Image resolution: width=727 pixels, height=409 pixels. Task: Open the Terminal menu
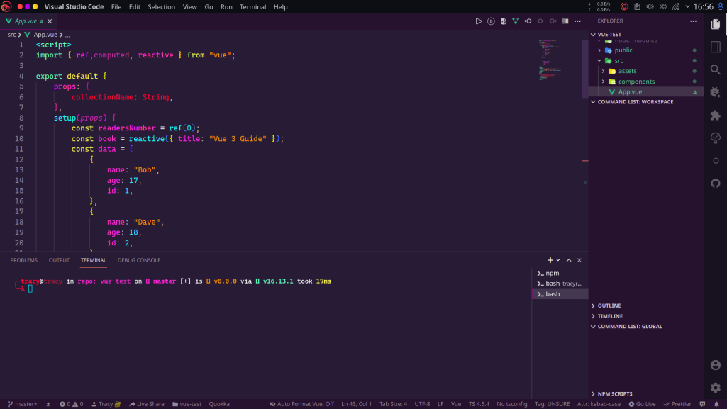pyautogui.click(x=252, y=6)
